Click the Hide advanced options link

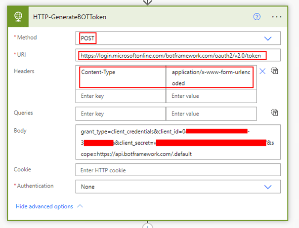pos(44,206)
